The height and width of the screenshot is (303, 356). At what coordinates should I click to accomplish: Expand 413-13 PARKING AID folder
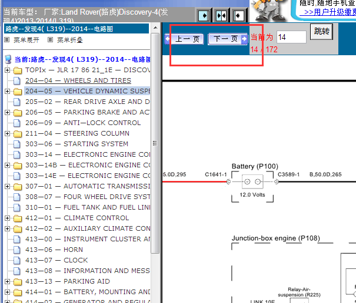[x=7, y=281]
